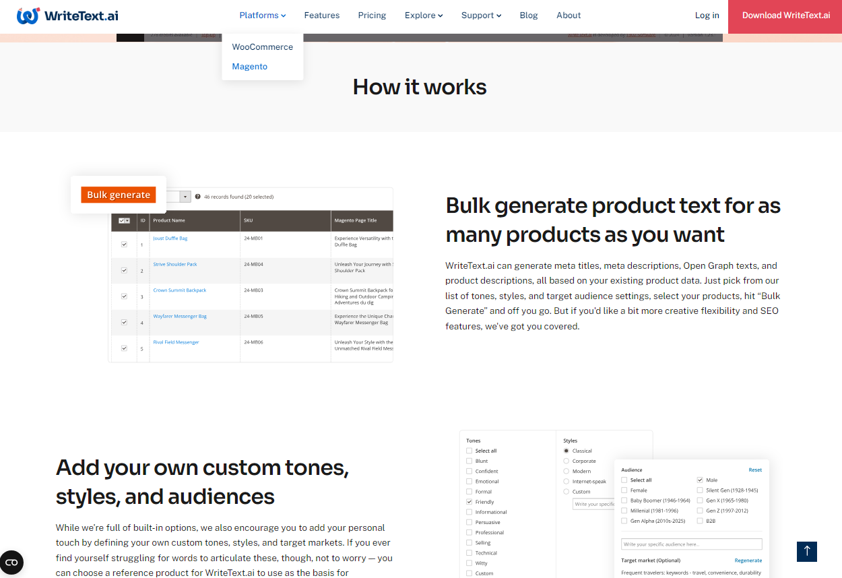Click the Log in link
842x578 pixels.
[x=707, y=15]
